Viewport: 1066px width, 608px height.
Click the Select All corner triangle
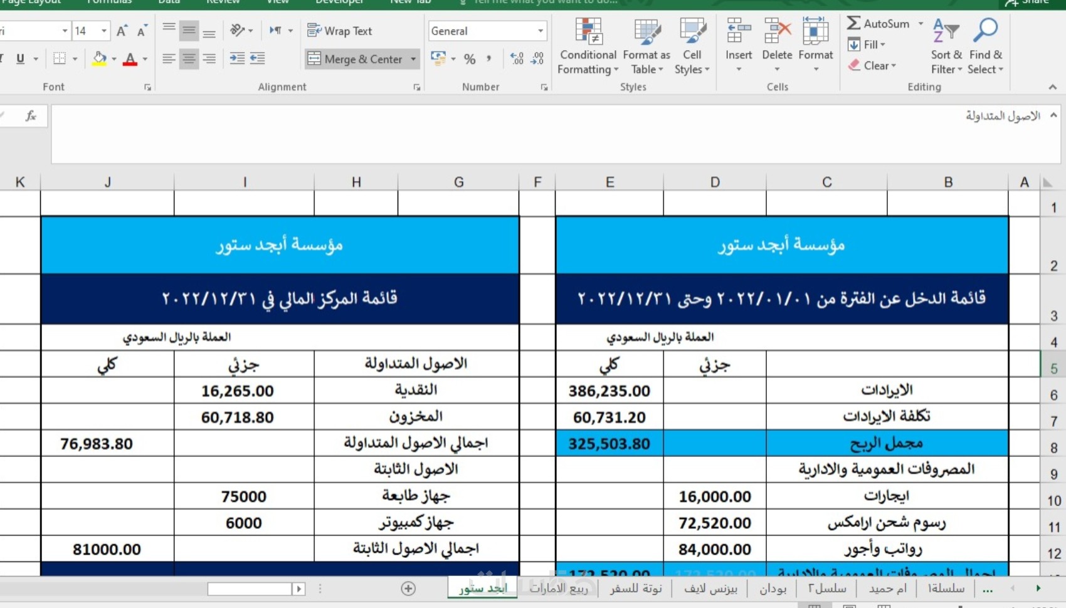point(1048,182)
